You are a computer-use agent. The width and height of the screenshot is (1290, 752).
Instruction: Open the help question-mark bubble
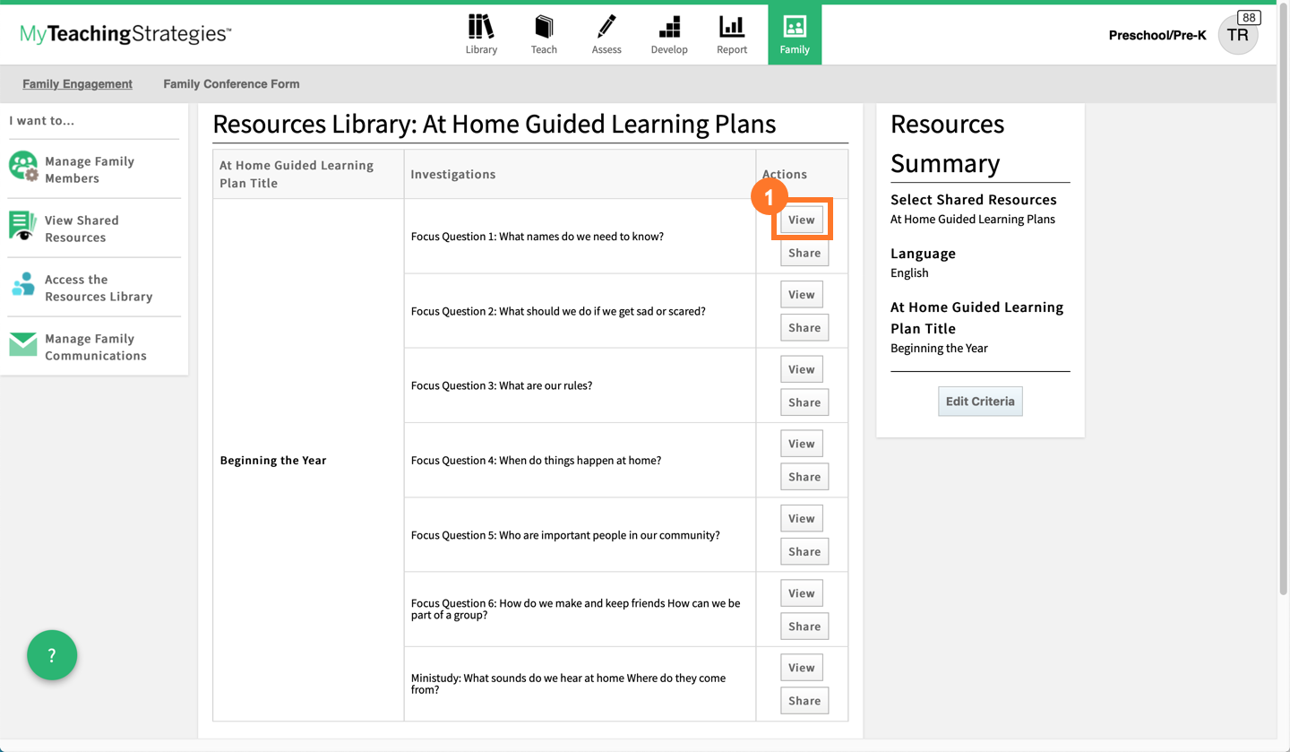52,655
